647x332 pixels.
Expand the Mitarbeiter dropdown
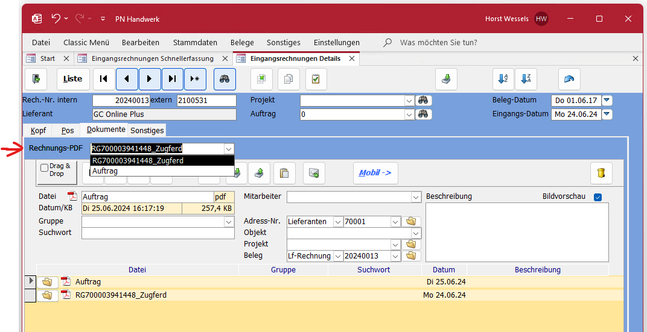coord(416,197)
